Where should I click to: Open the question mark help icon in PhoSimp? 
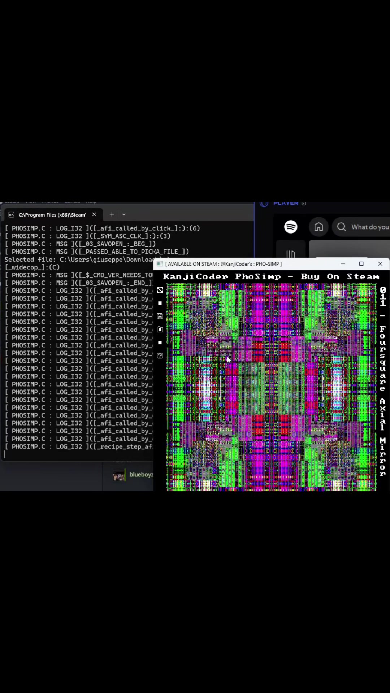160,356
